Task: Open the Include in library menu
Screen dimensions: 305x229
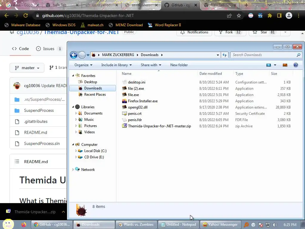Action: pyautogui.click(x=116, y=65)
